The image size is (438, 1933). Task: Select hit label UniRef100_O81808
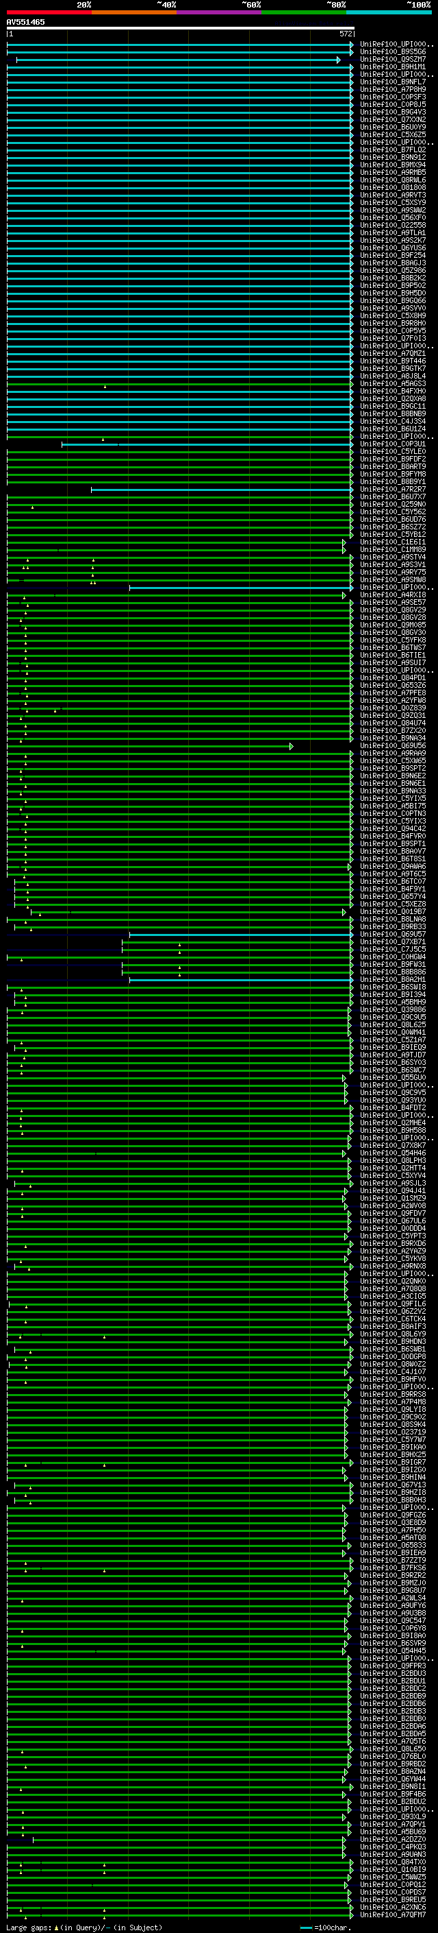pos(393,188)
